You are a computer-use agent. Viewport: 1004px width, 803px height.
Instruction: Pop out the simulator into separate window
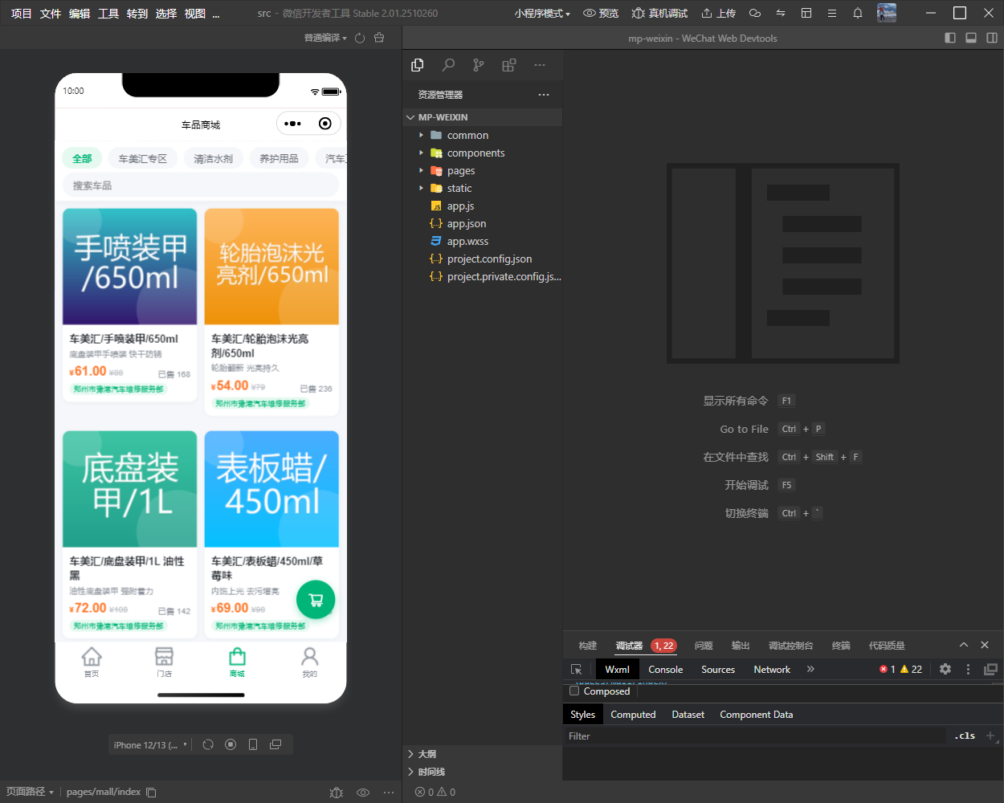(275, 744)
